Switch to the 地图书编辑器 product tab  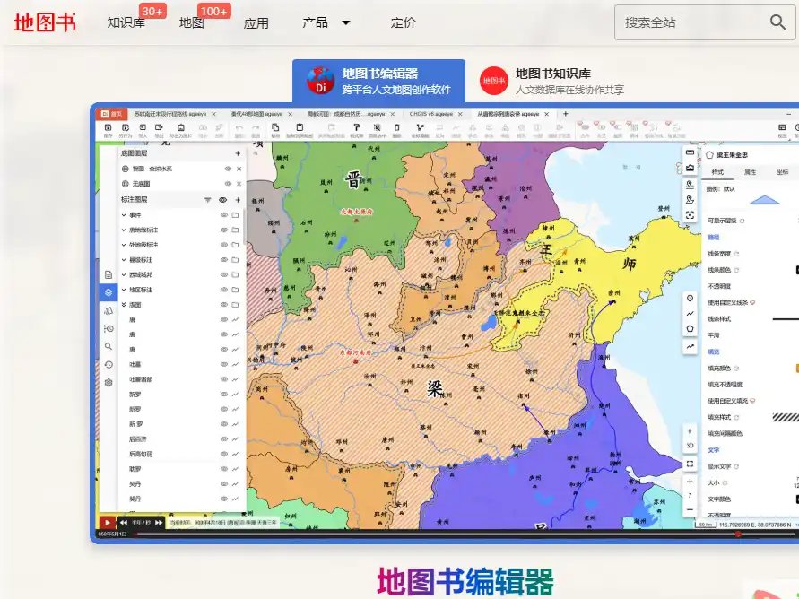[x=378, y=81]
